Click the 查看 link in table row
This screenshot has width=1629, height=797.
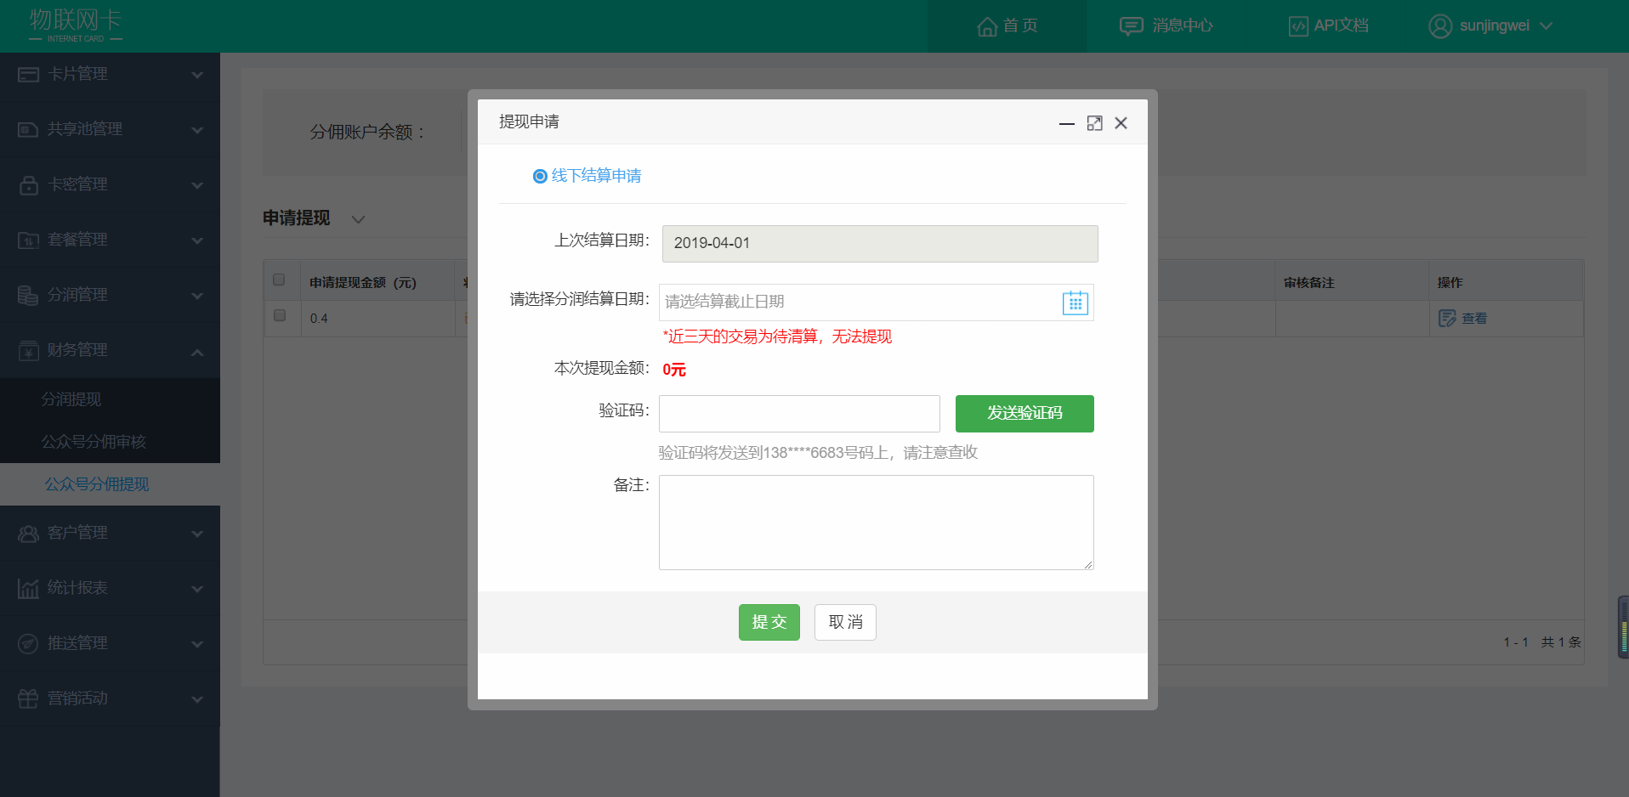pos(1474,319)
